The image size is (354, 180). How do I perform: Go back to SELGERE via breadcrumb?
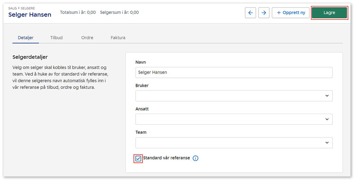tap(28, 8)
